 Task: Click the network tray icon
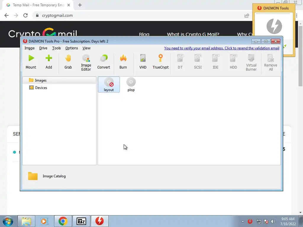(x=259, y=221)
